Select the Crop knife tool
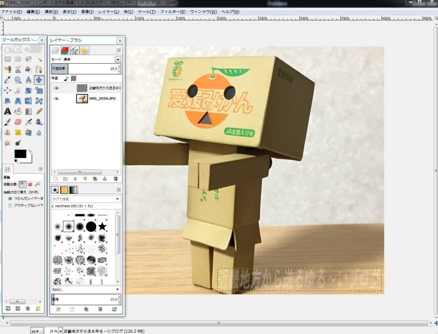The height and width of the screenshot is (334, 438). tap(18, 91)
